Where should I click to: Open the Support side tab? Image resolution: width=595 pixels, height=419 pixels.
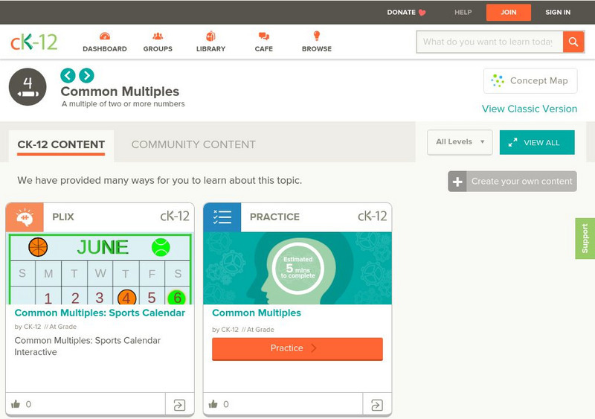point(585,239)
